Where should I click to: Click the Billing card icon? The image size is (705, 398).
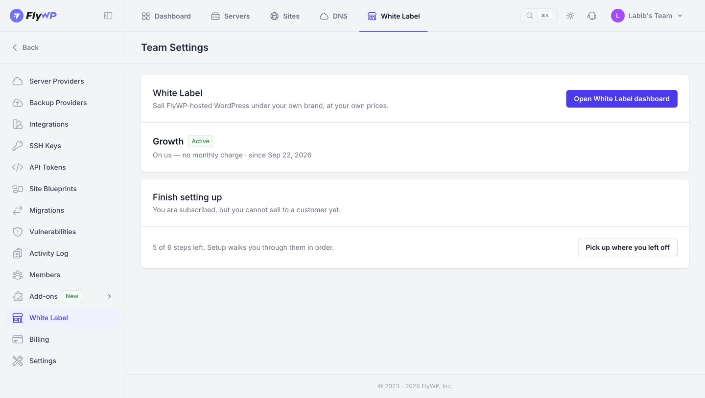pyautogui.click(x=18, y=339)
